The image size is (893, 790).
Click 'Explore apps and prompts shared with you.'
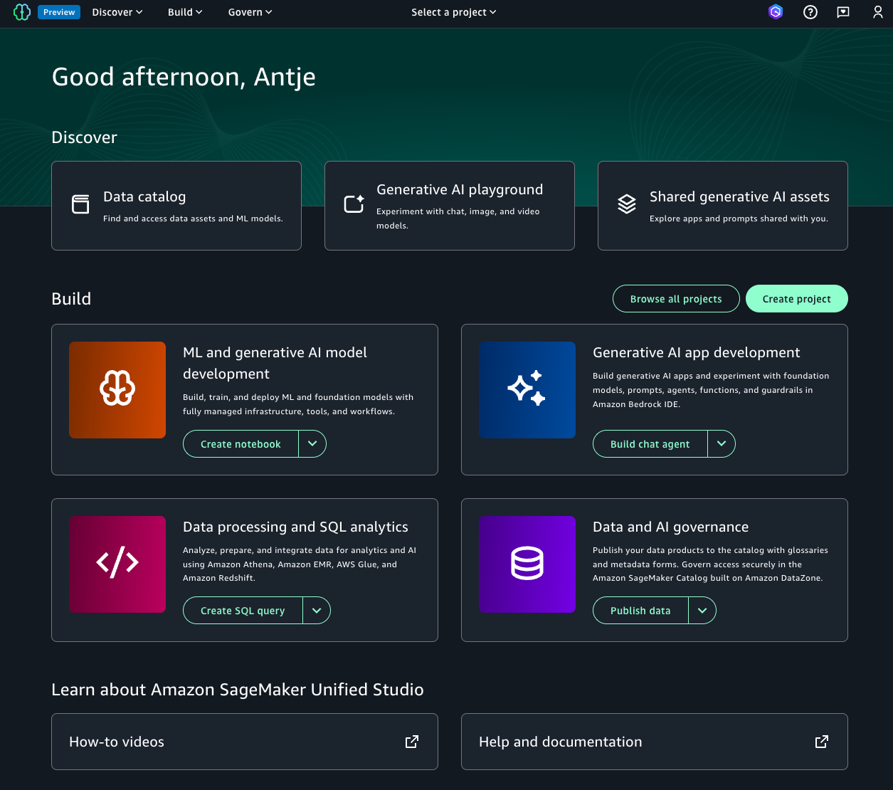pyautogui.click(x=739, y=218)
